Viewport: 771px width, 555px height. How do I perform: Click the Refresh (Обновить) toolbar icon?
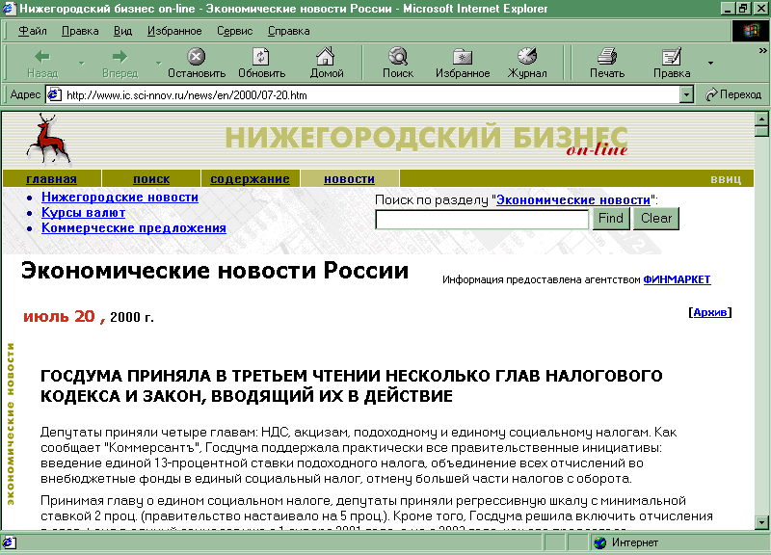point(261,57)
